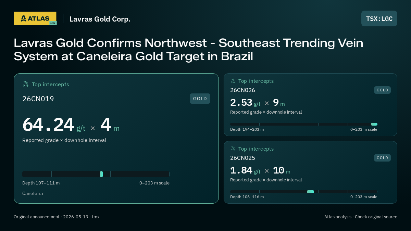Viewport: 411px width, 231px height.
Task: Click the Caneleira location label
Action: pyautogui.click(x=33, y=194)
